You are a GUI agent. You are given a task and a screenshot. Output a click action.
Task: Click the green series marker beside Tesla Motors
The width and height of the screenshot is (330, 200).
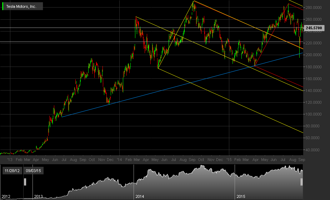(x=3, y=6)
